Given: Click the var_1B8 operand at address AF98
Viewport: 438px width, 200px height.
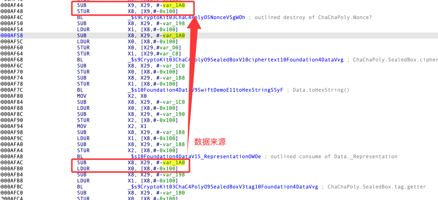Looking at the screenshot, I should click(174, 132).
